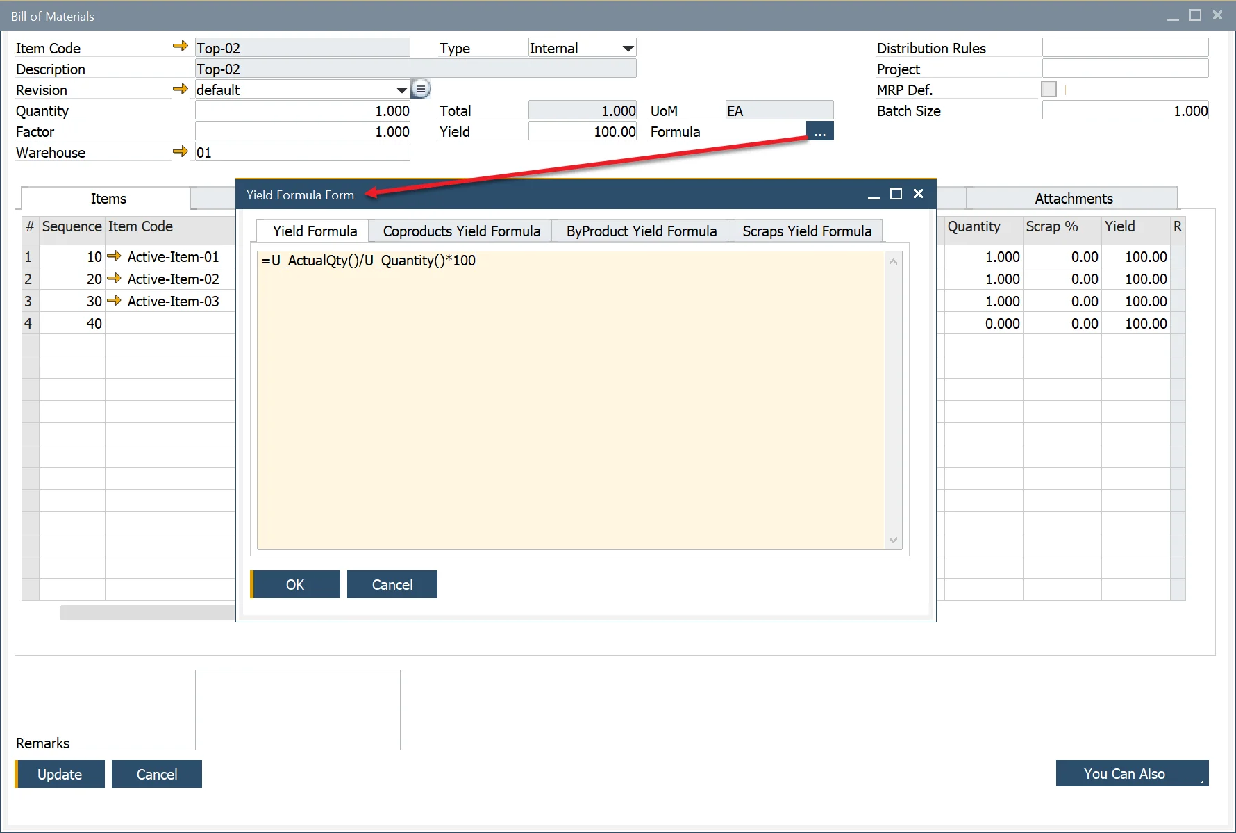Image resolution: width=1236 pixels, height=833 pixels.
Task: Click the Revision link arrow
Action: 180,89
